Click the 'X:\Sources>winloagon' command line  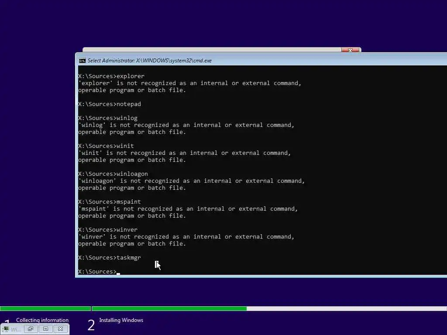click(113, 174)
